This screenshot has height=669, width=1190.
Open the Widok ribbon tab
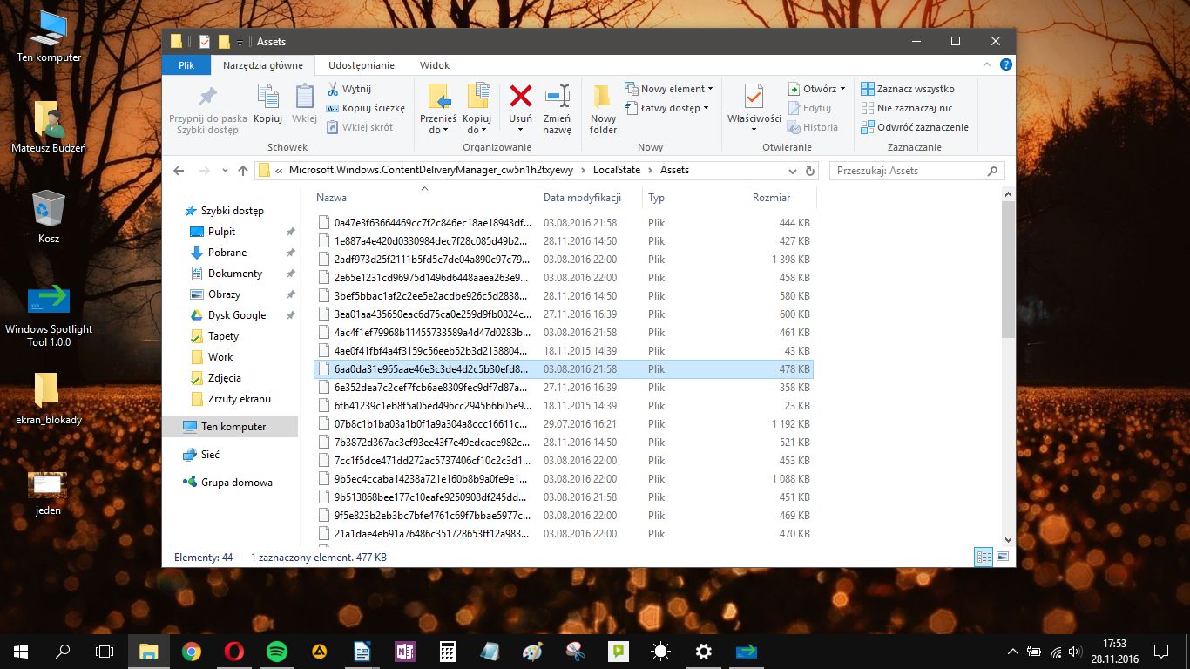[435, 65]
